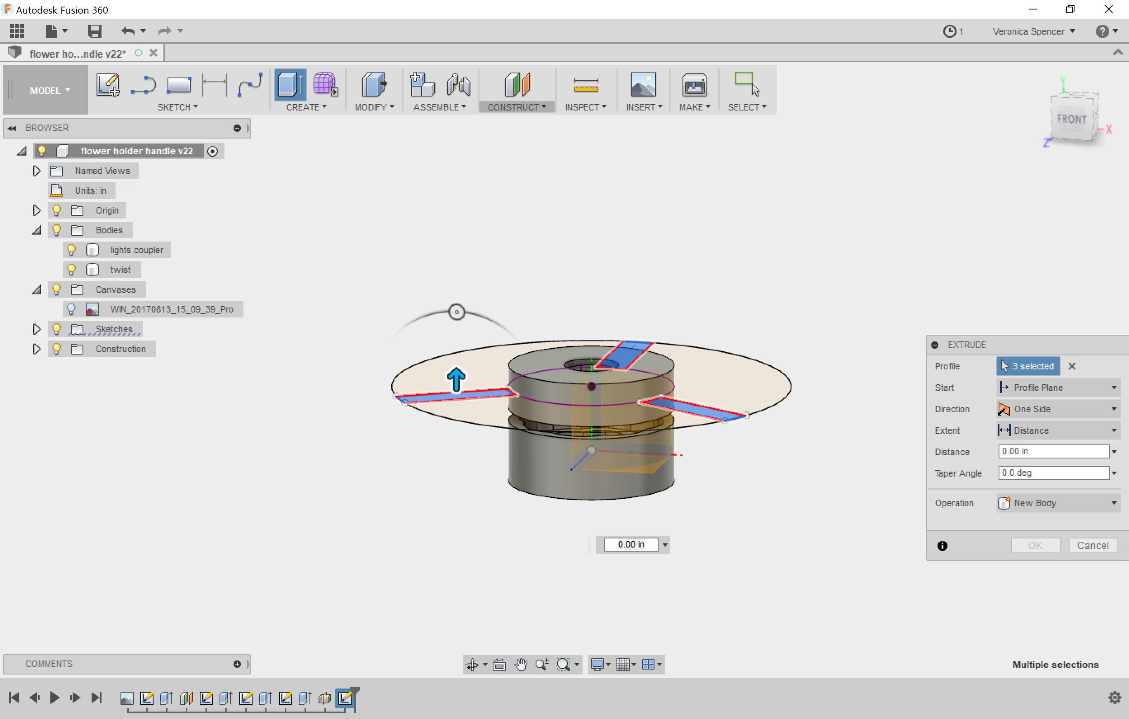Click the Measure ruler icon

pos(586,86)
